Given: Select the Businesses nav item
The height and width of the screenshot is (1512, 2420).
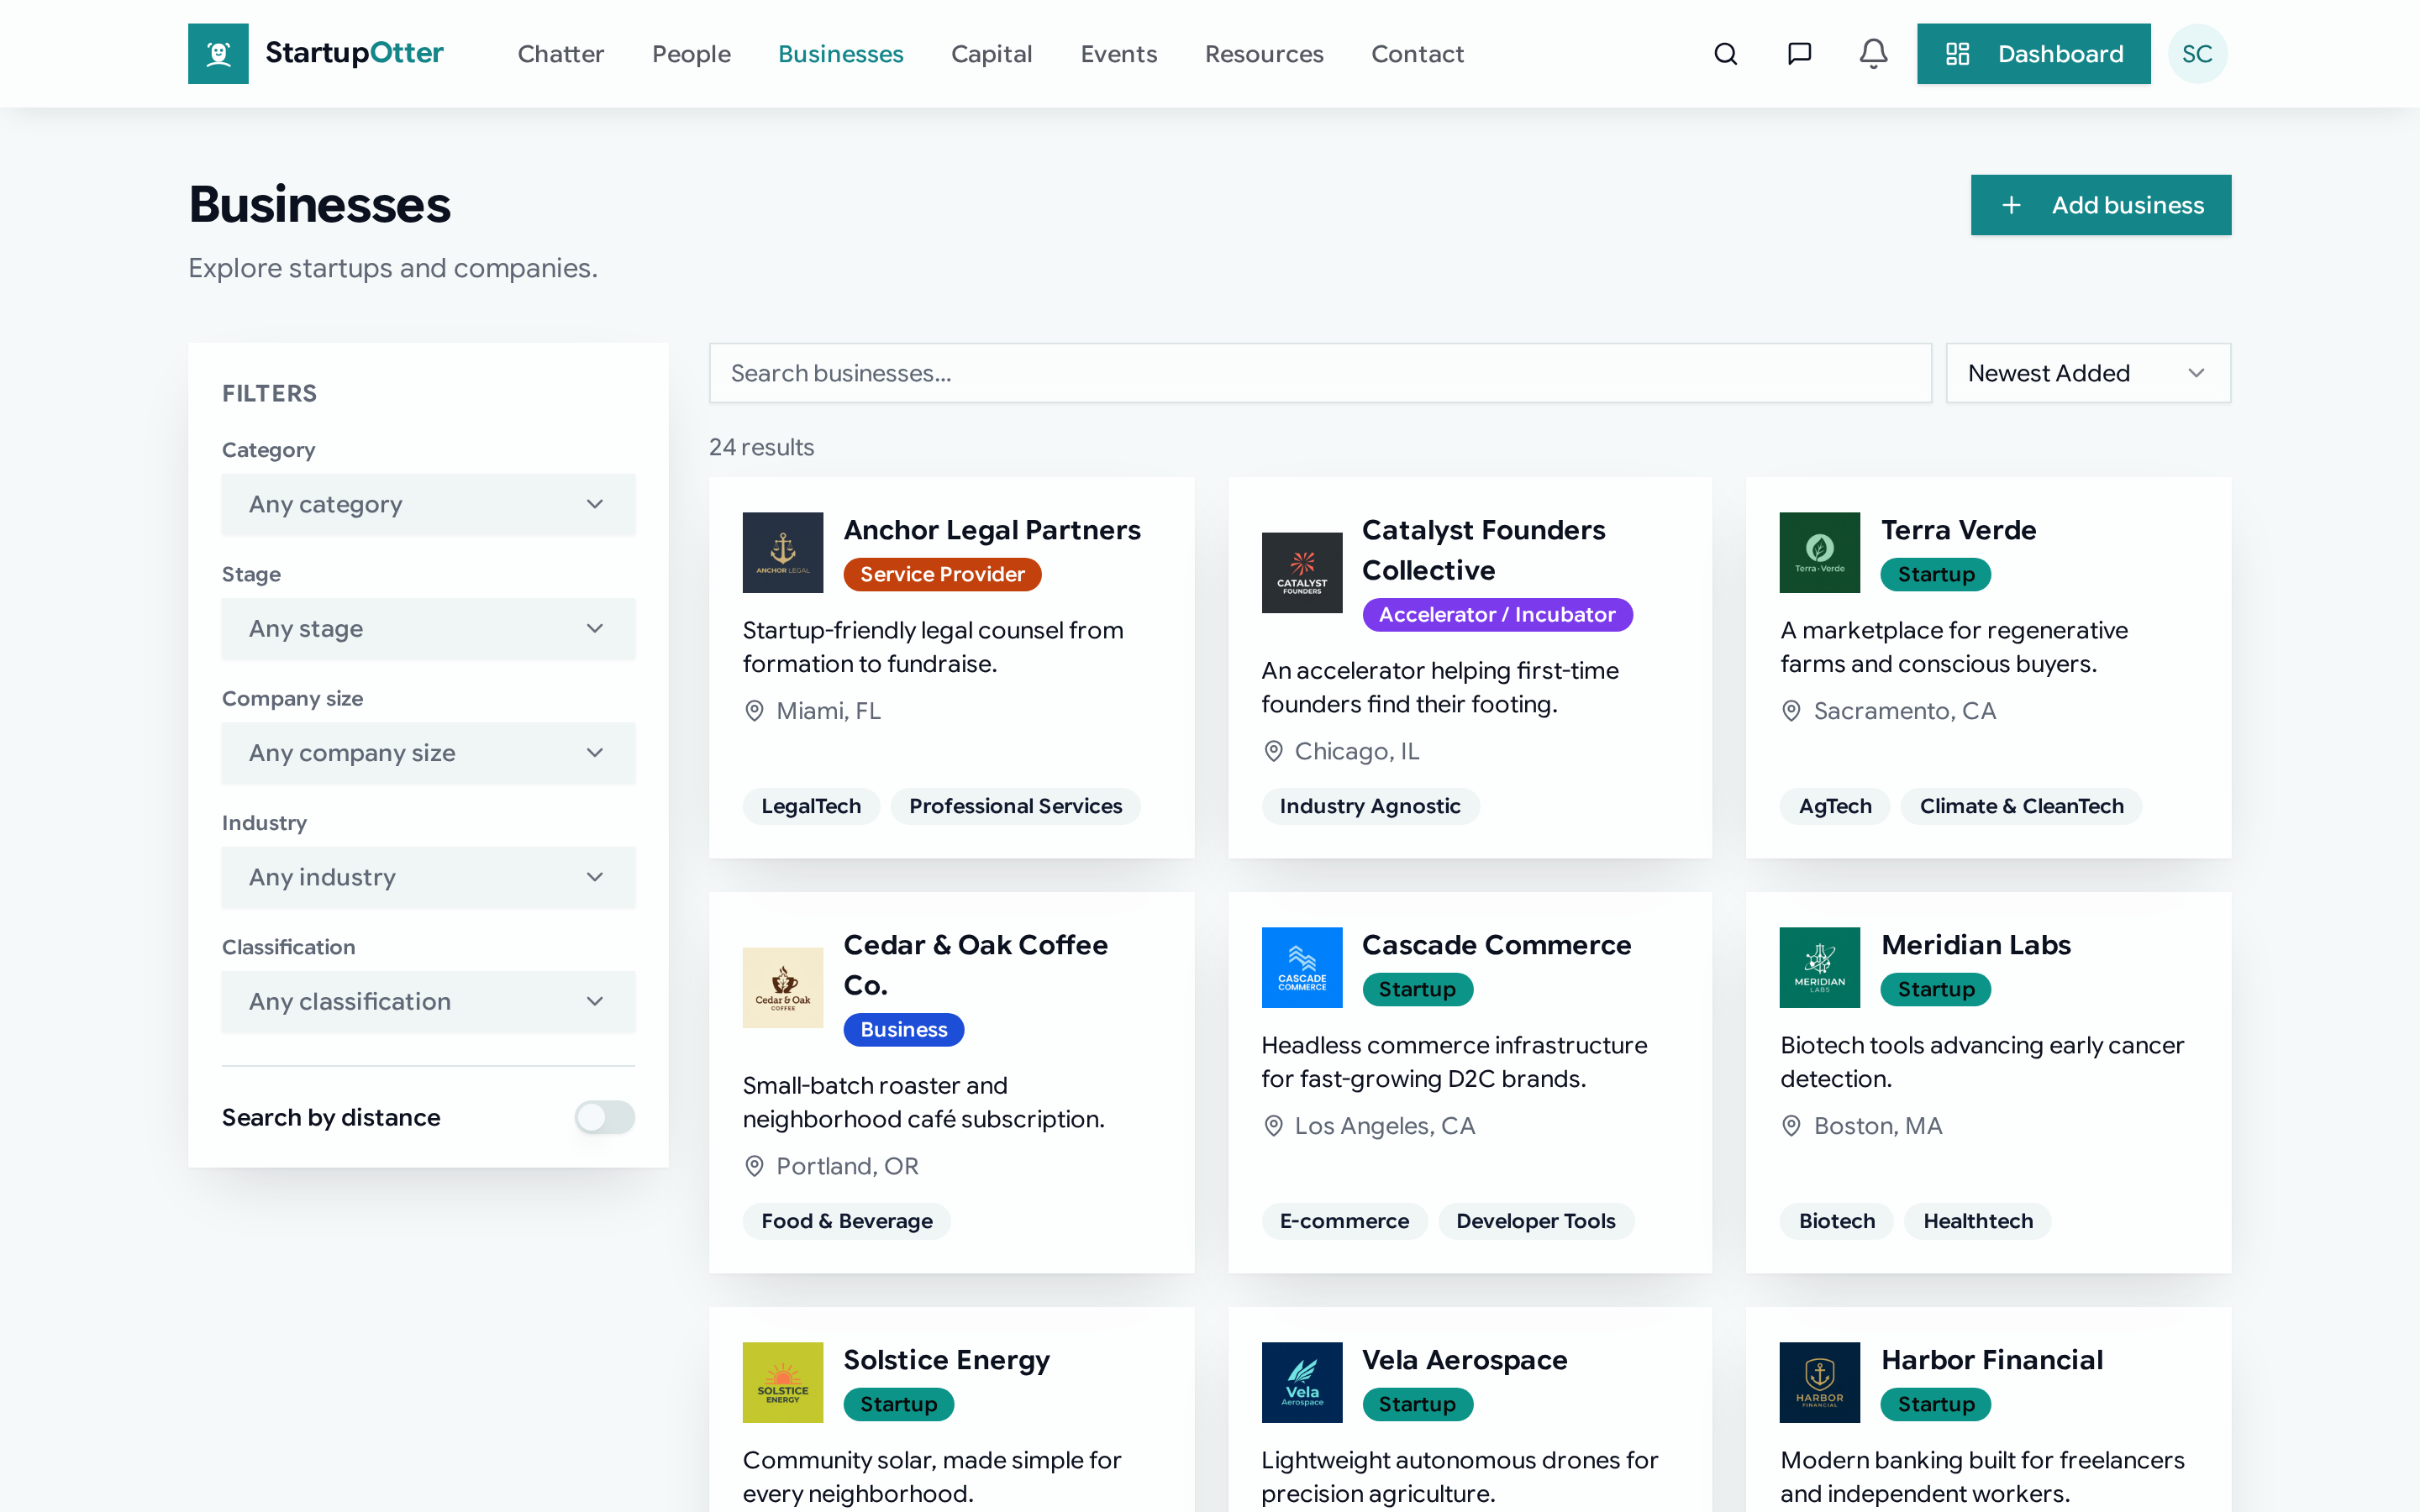Looking at the screenshot, I should pos(840,54).
